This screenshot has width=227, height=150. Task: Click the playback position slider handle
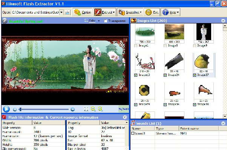[20, 109]
